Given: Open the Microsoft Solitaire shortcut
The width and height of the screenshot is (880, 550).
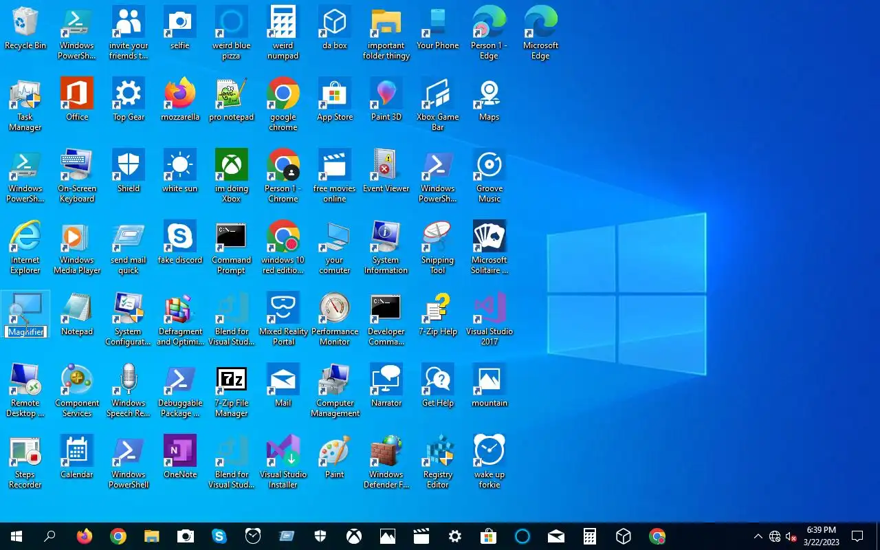Looking at the screenshot, I should pos(489,247).
